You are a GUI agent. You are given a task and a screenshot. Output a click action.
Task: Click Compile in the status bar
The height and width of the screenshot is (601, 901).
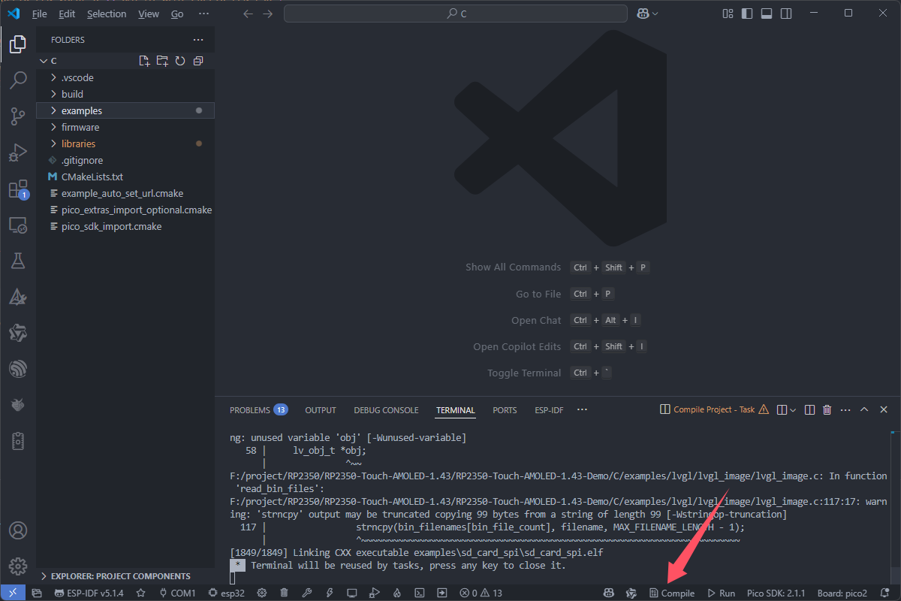672,593
